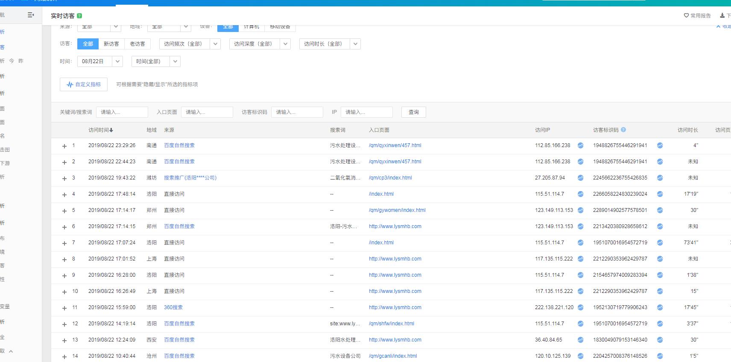Click visitor ID icon for 1952130719779906243
The width and height of the screenshot is (731, 362).
pyautogui.click(x=660, y=307)
